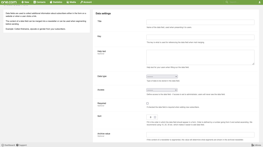This screenshot has width=263, height=147.
Task: Click the Support question mark icon
Action: tap(17, 145)
